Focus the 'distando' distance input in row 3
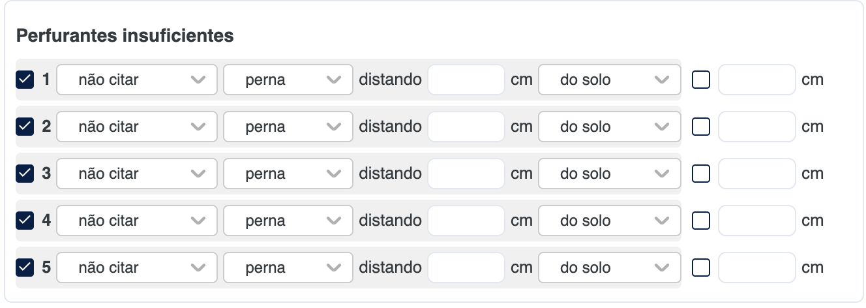 (x=466, y=174)
